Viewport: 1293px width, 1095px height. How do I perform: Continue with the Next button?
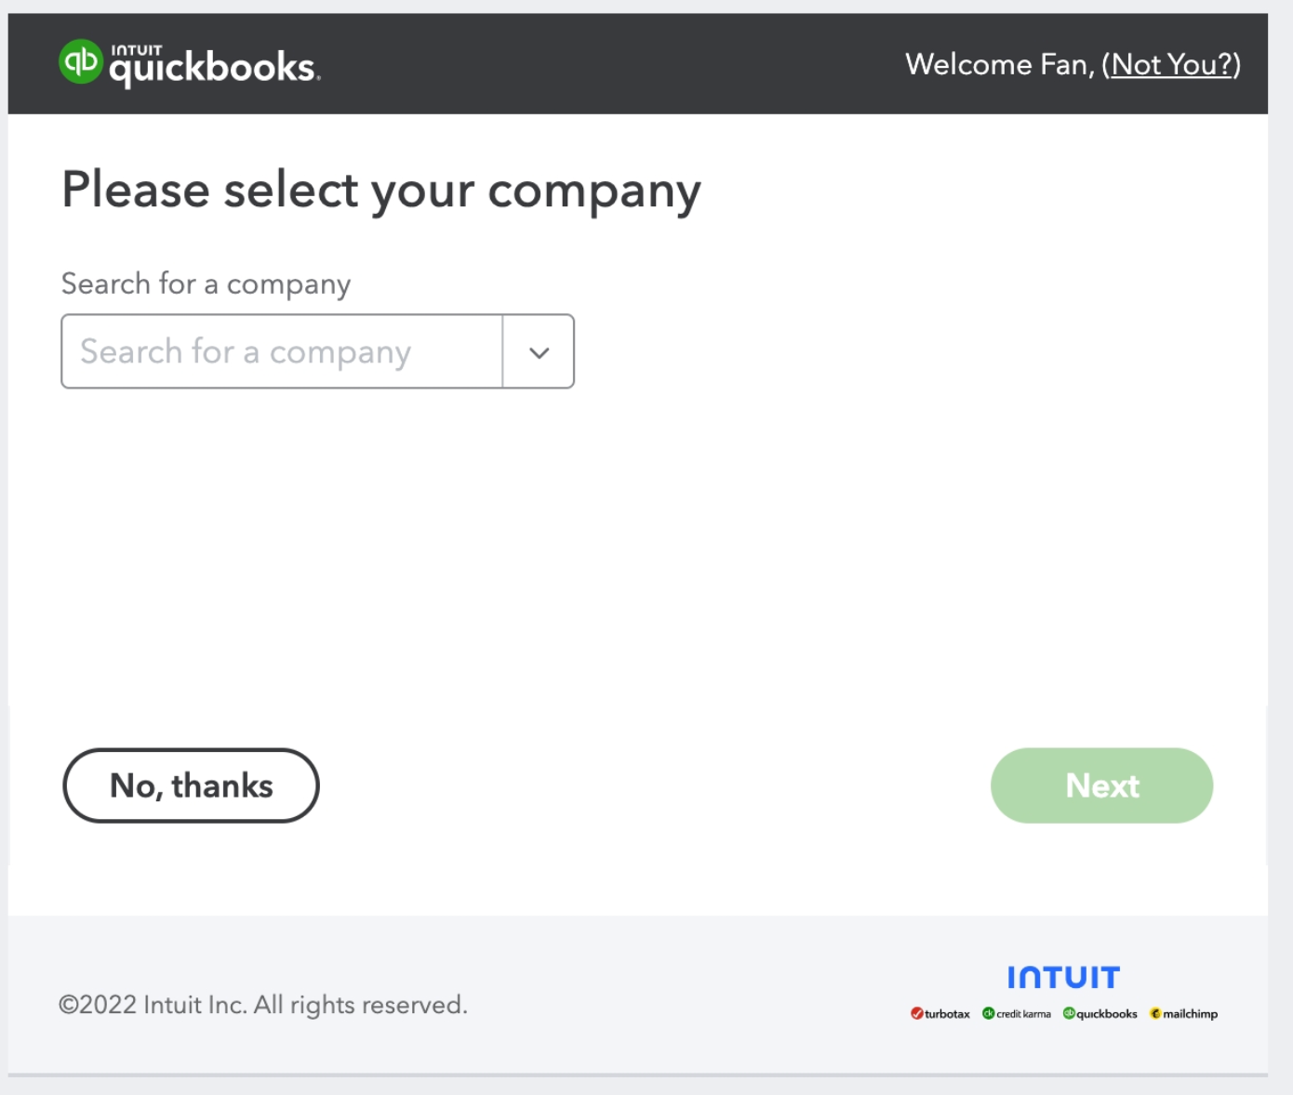1101,785
